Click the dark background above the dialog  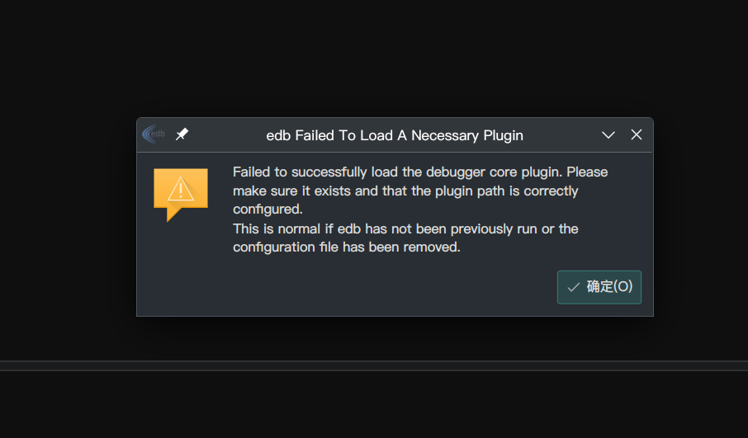(x=374, y=58)
